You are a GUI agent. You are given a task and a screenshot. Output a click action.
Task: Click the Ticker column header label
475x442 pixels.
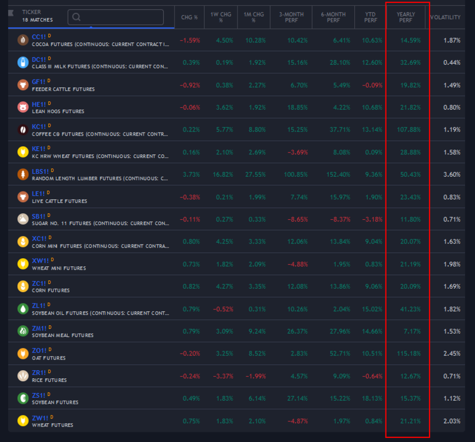31,12
